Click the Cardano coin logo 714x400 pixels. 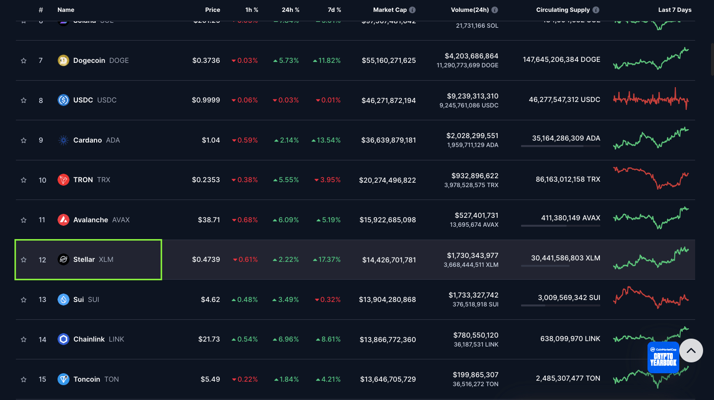coord(64,140)
